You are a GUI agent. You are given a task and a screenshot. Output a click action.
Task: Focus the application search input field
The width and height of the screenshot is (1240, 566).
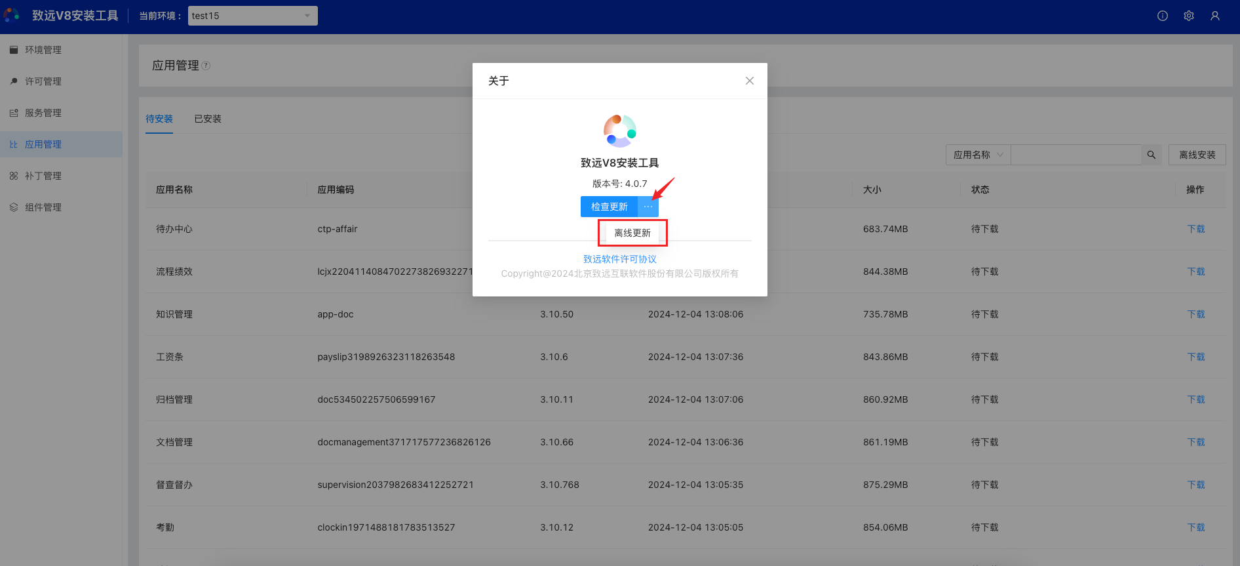1076,155
